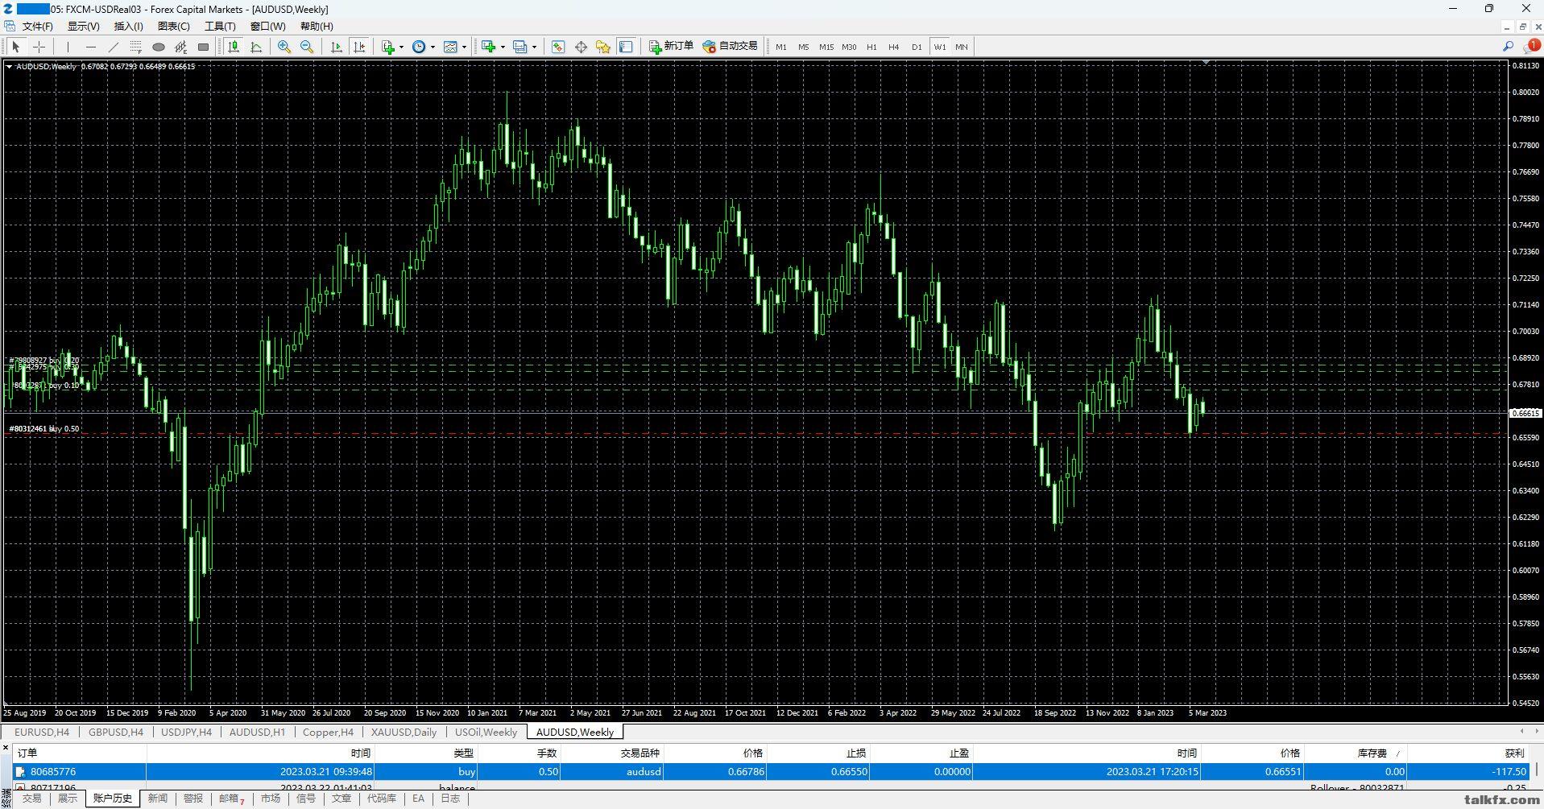Open the red notification alert icon
1544x809 pixels.
[1531, 46]
